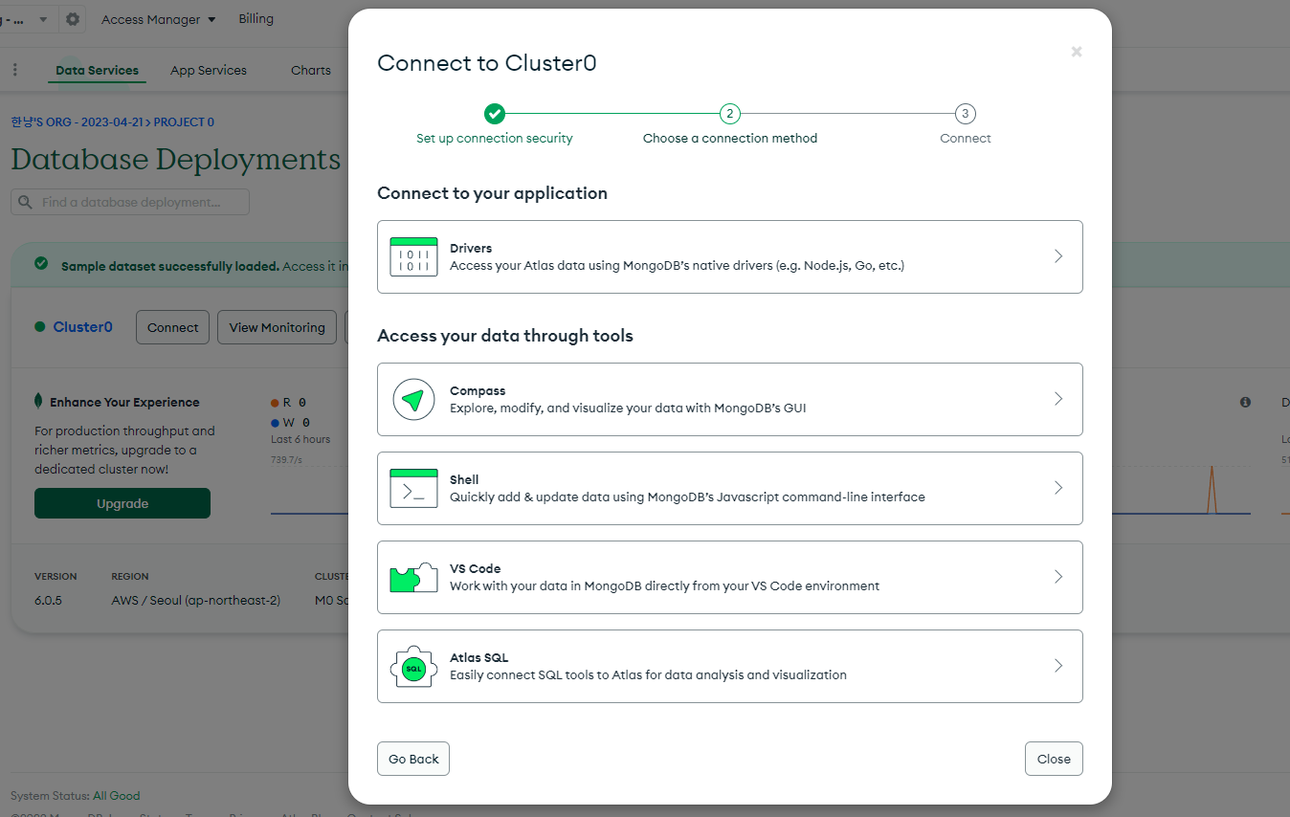Screen dimensions: 1290x817
Task: Click the Last 6 hours chart label
Action: pos(300,439)
